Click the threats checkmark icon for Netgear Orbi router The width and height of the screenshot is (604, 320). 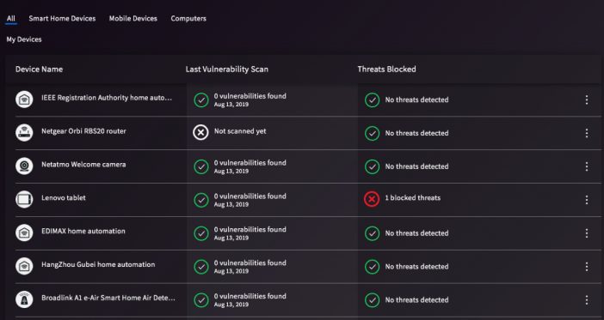coord(372,133)
